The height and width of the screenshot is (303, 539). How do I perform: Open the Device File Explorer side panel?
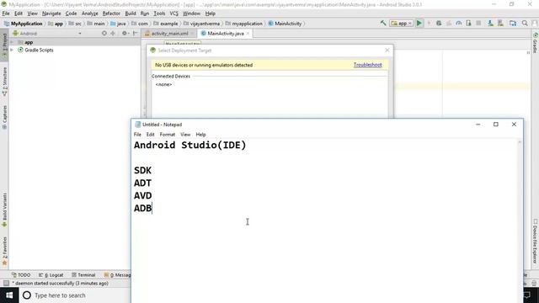click(x=536, y=242)
